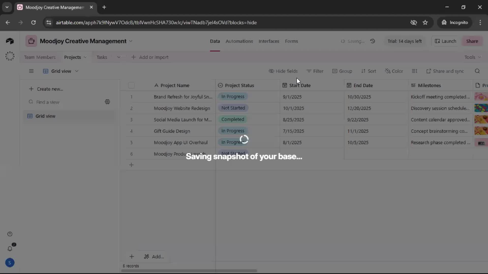Open the Tasks table tab

point(102,57)
